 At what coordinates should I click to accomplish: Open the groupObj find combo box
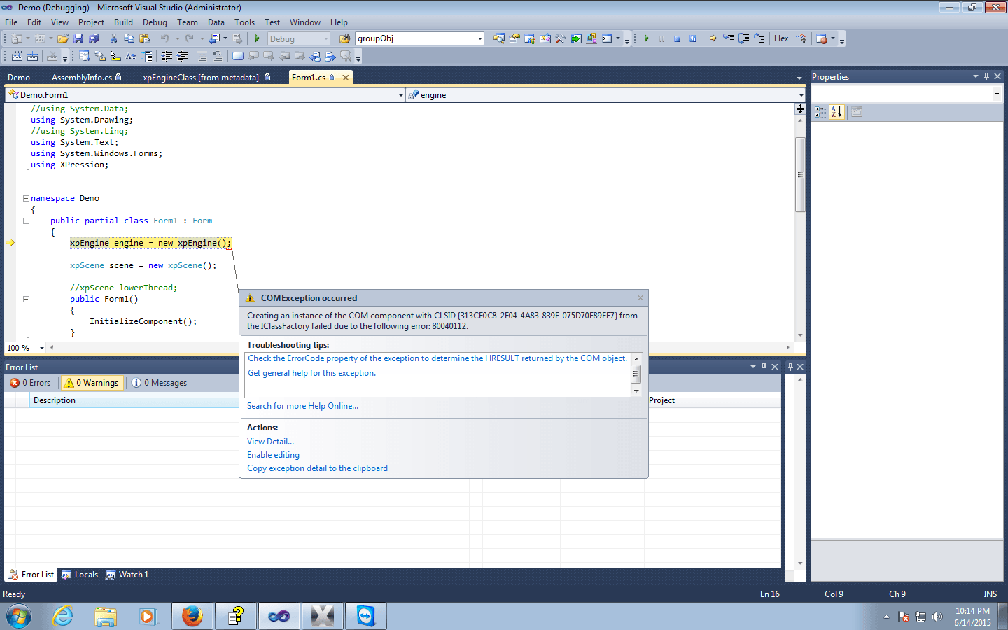click(x=420, y=38)
